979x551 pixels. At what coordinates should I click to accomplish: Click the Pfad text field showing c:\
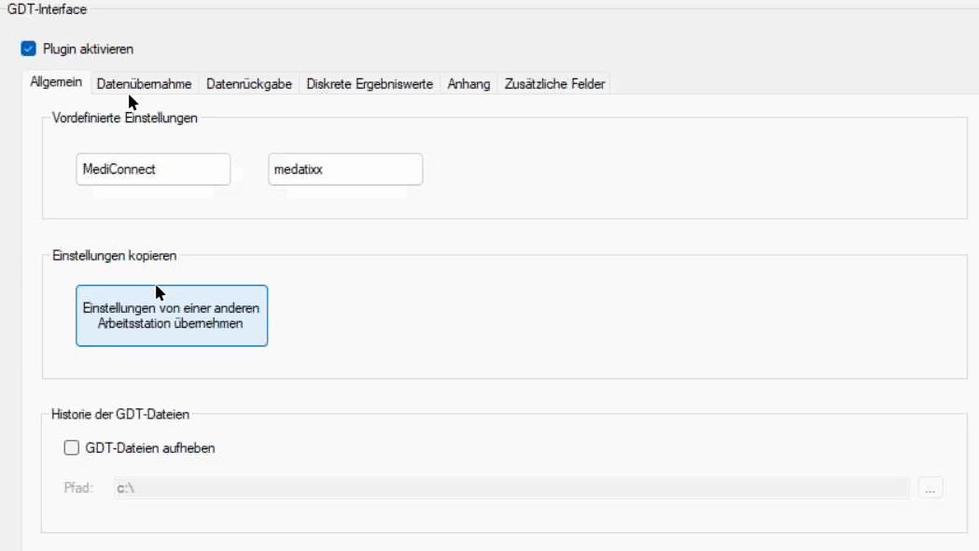[x=510, y=487]
